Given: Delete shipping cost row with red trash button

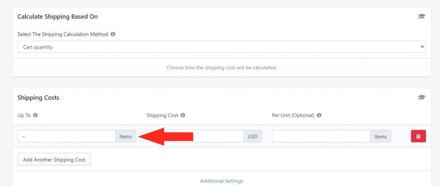Looking at the screenshot, I should point(419,136).
